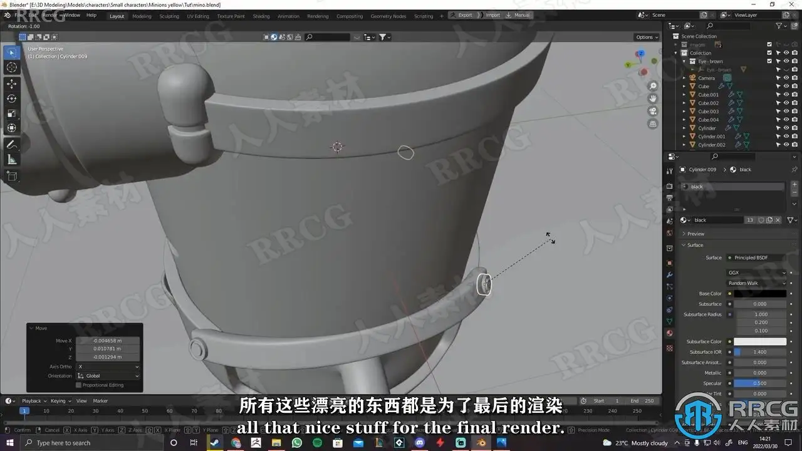The height and width of the screenshot is (451, 802).
Task: Select the Measure tool
Action: pos(12,160)
